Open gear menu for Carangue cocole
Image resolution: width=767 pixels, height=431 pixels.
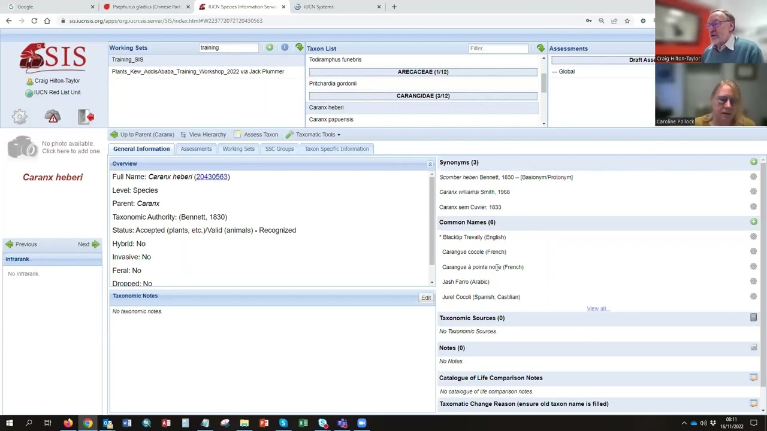tap(753, 252)
